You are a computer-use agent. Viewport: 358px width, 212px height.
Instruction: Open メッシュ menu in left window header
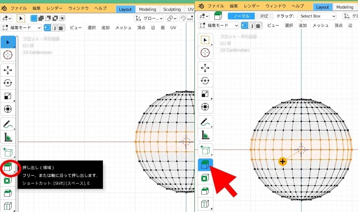pos(123,28)
